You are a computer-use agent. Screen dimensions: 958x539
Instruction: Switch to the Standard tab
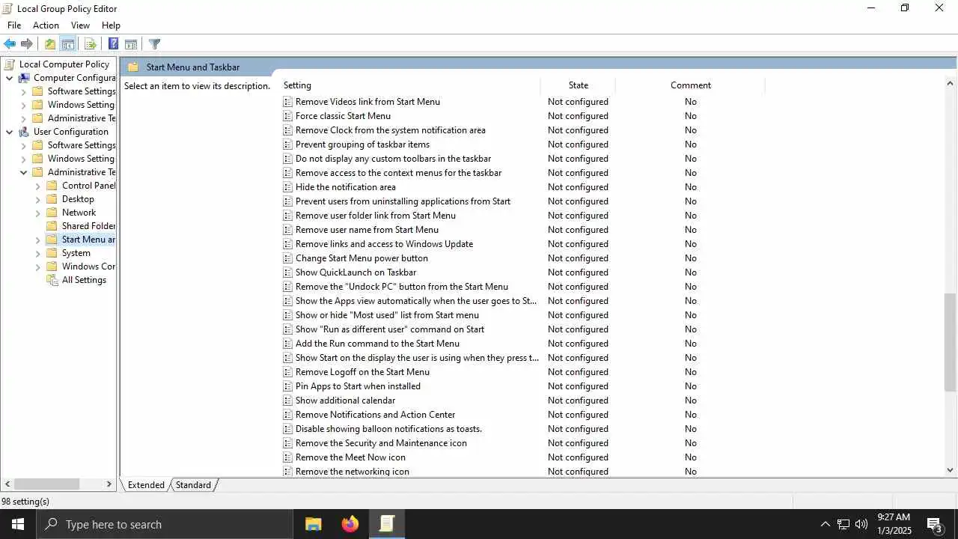[193, 485]
